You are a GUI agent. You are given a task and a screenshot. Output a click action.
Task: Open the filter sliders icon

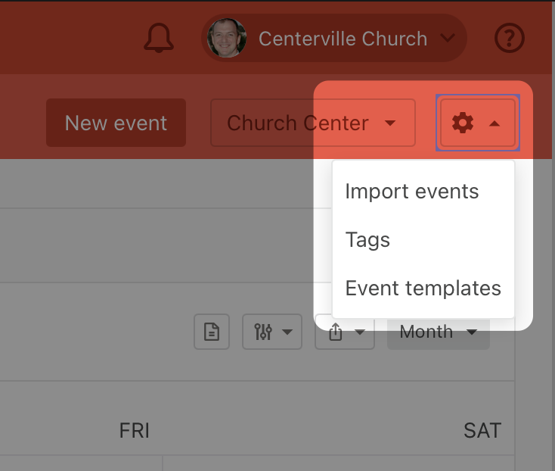263,332
